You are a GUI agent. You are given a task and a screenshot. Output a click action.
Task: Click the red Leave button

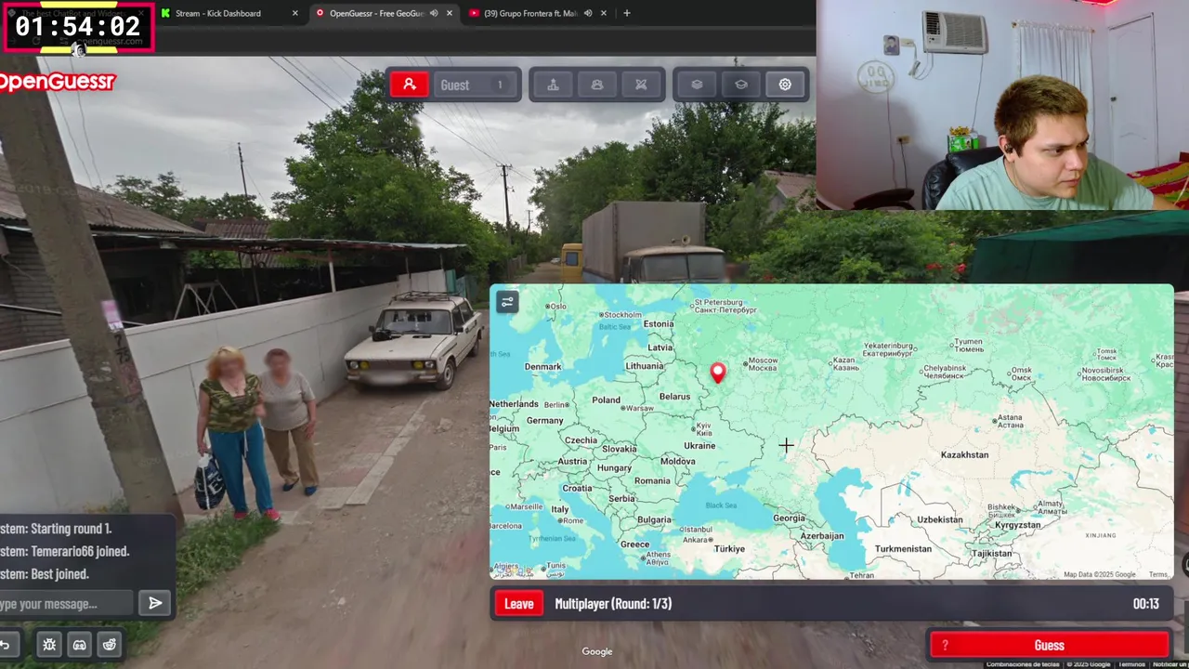[519, 604]
